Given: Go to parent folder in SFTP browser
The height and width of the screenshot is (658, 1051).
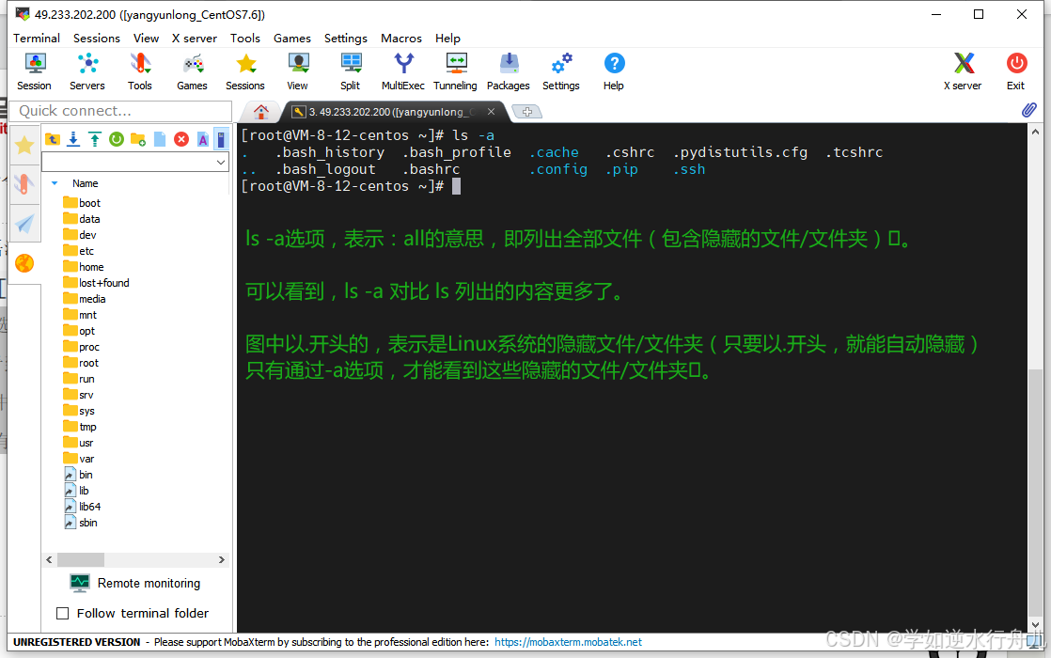Looking at the screenshot, I should 53,139.
